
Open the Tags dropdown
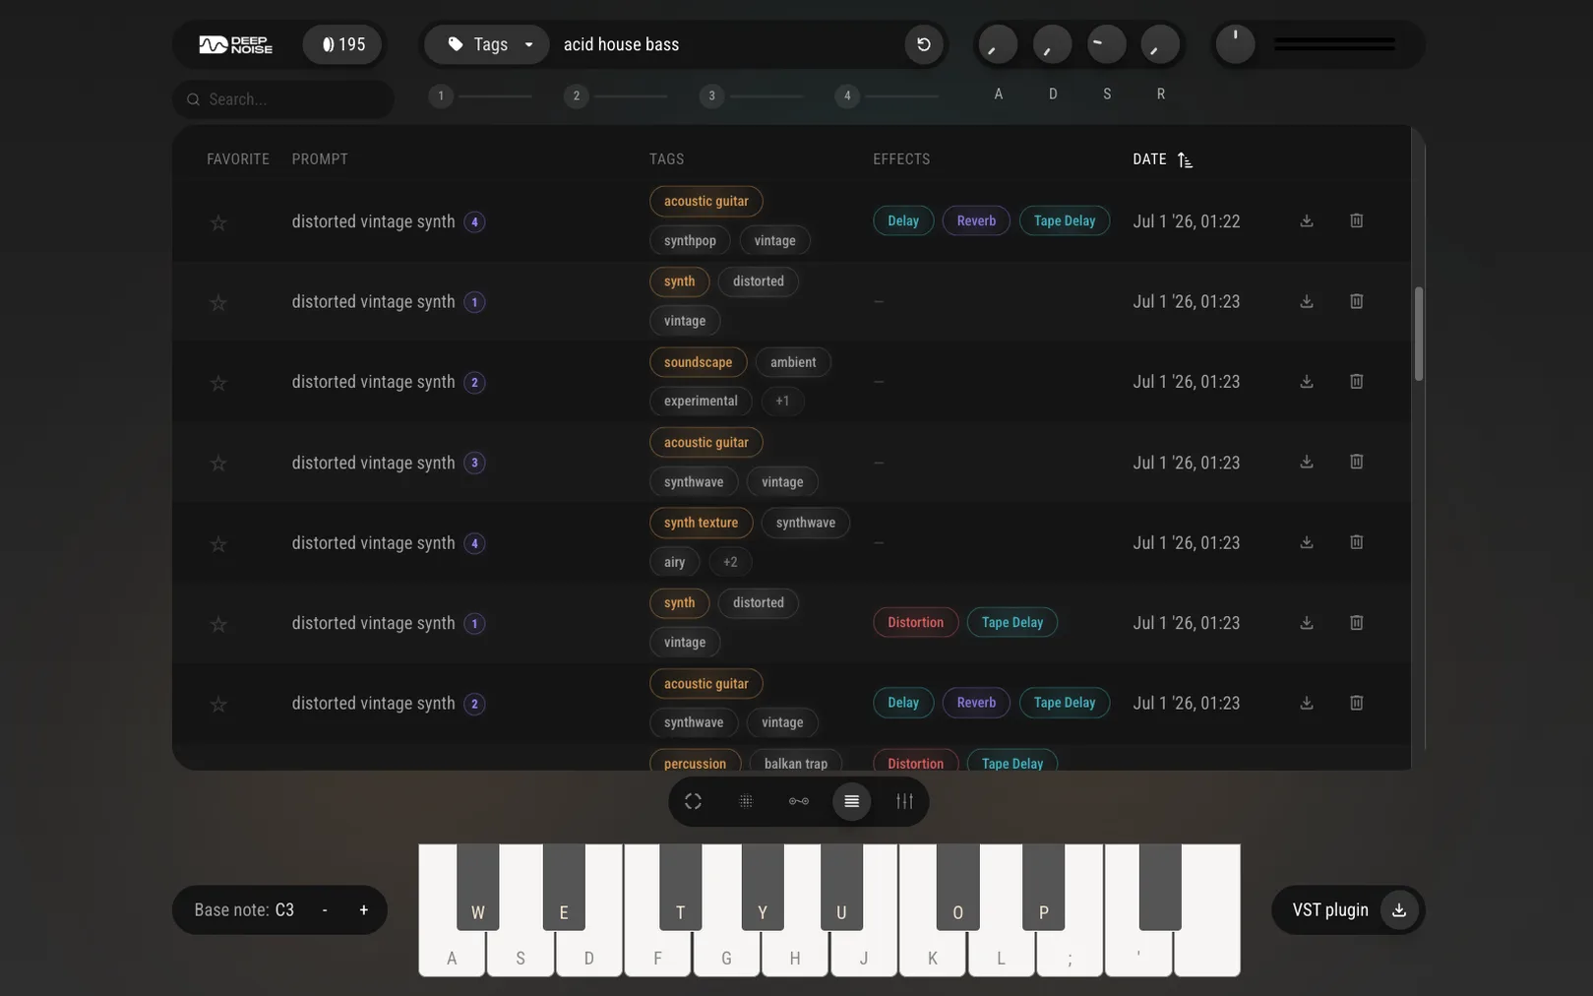pos(487,44)
